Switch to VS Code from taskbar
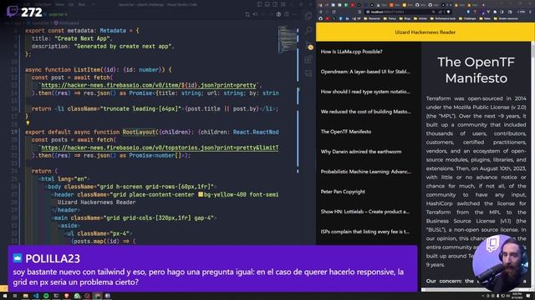535x300 pixels. pos(36,296)
